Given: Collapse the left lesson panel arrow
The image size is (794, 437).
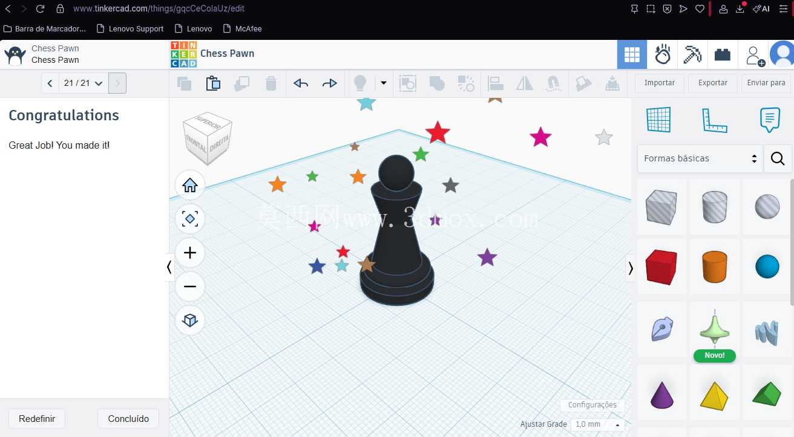Looking at the screenshot, I should pyautogui.click(x=169, y=268).
